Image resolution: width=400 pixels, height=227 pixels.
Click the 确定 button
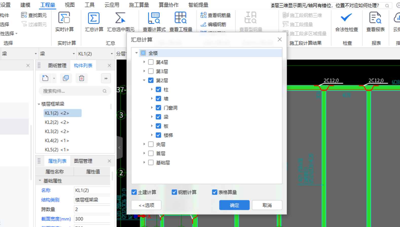(234, 205)
